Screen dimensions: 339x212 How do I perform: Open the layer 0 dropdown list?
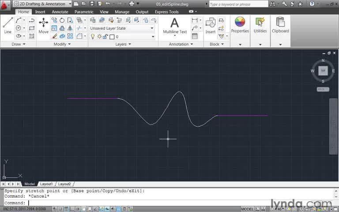click(x=153, y=37)
